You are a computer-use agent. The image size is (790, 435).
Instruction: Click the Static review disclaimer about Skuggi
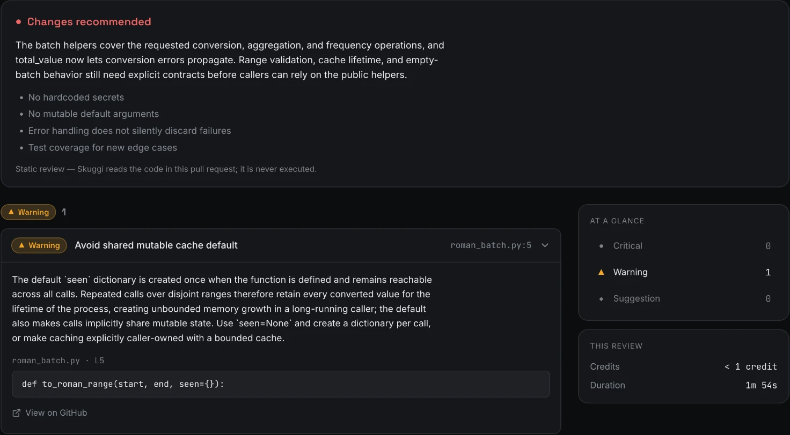[166, 169]
